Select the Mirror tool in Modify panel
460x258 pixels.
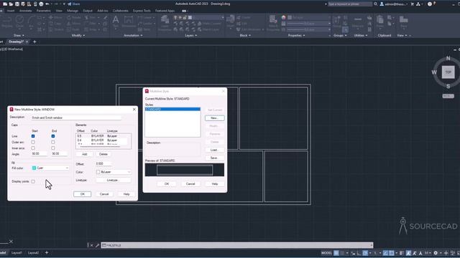73,24
